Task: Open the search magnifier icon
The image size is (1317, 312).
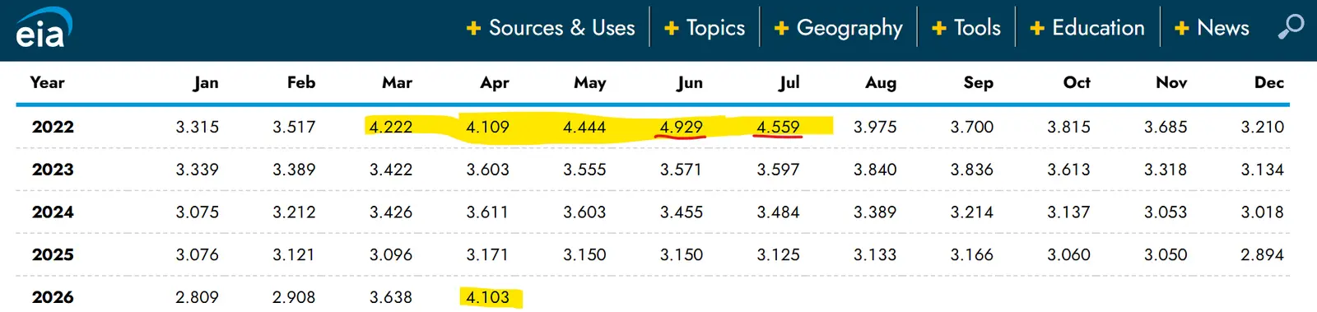Action: point(1290,27)
